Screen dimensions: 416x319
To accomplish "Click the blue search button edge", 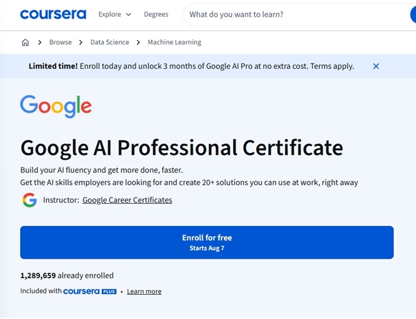I will coord(413,14).
